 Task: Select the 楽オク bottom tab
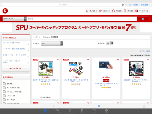click(107, 111)
